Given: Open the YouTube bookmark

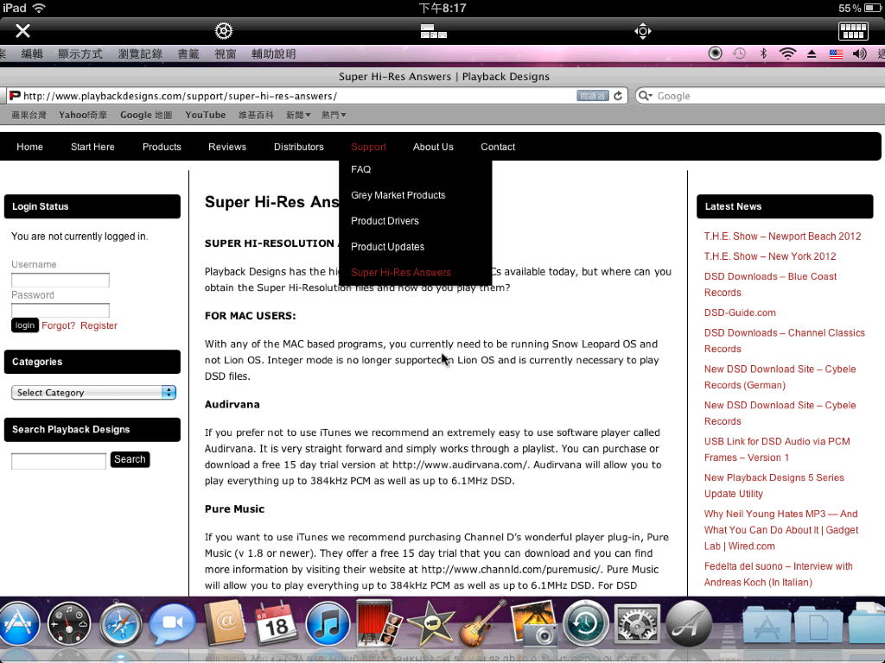Looking at the screenshot, I should coord(206,115).
